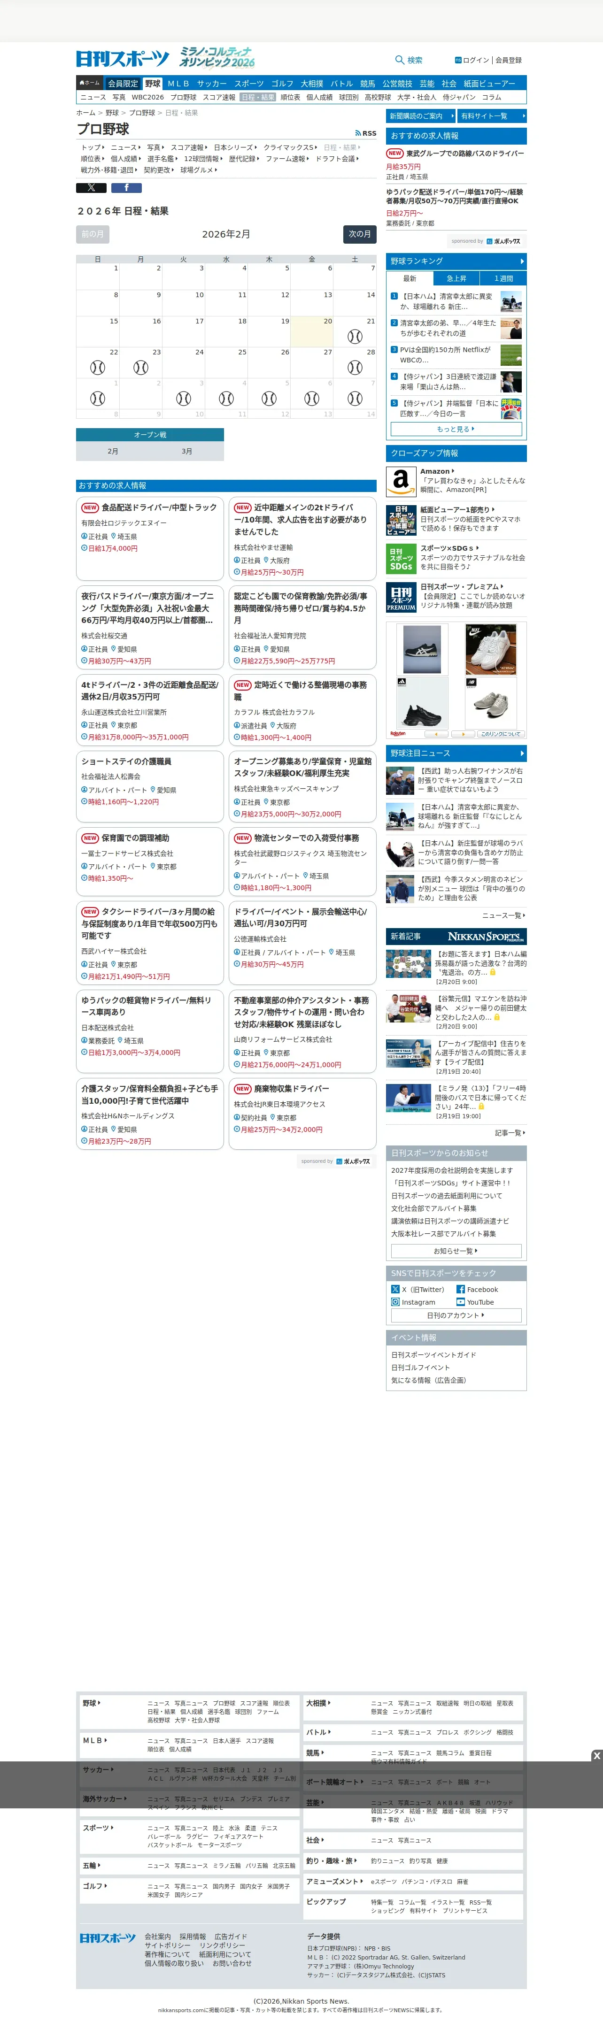Click the 日刊スポーツ PREMIUM icon

click(401, 598)
